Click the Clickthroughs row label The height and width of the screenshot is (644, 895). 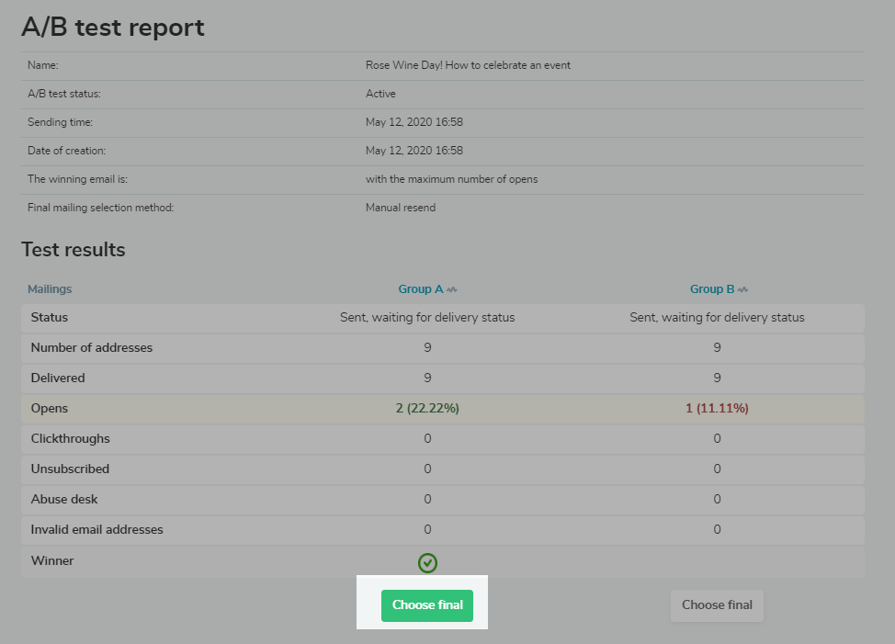coord(70,438)
